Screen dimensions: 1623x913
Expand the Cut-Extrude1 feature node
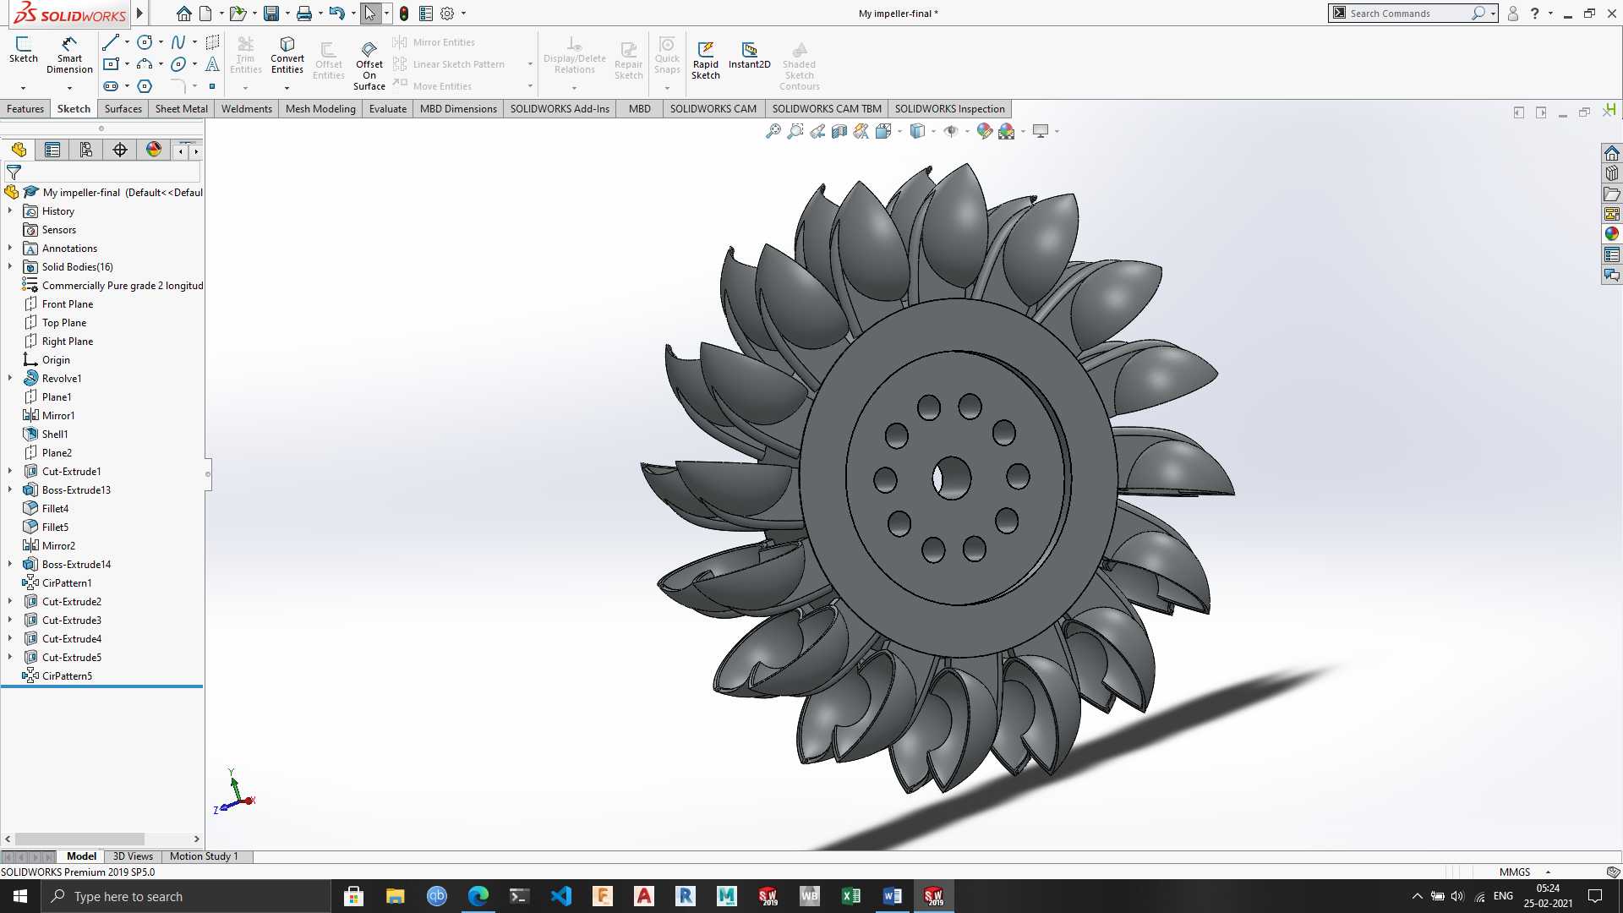10,471
